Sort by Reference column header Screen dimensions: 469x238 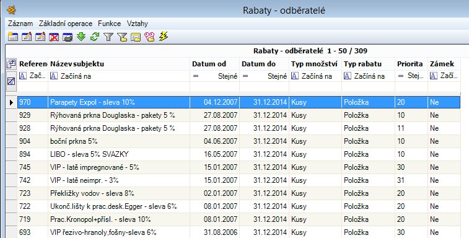(33, 64)
